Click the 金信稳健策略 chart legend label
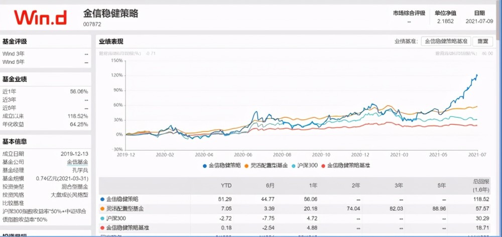The height and width of the screenshot is (237, 502). pos(225,166)
